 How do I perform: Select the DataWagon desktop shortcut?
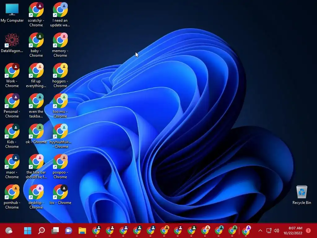coord(12,43)
